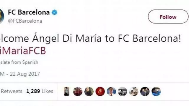The height and width of the screenshot is (106, 189).
Task: Open the red Liverpool crest liker avatar
Action: click(x=100, y=92)
